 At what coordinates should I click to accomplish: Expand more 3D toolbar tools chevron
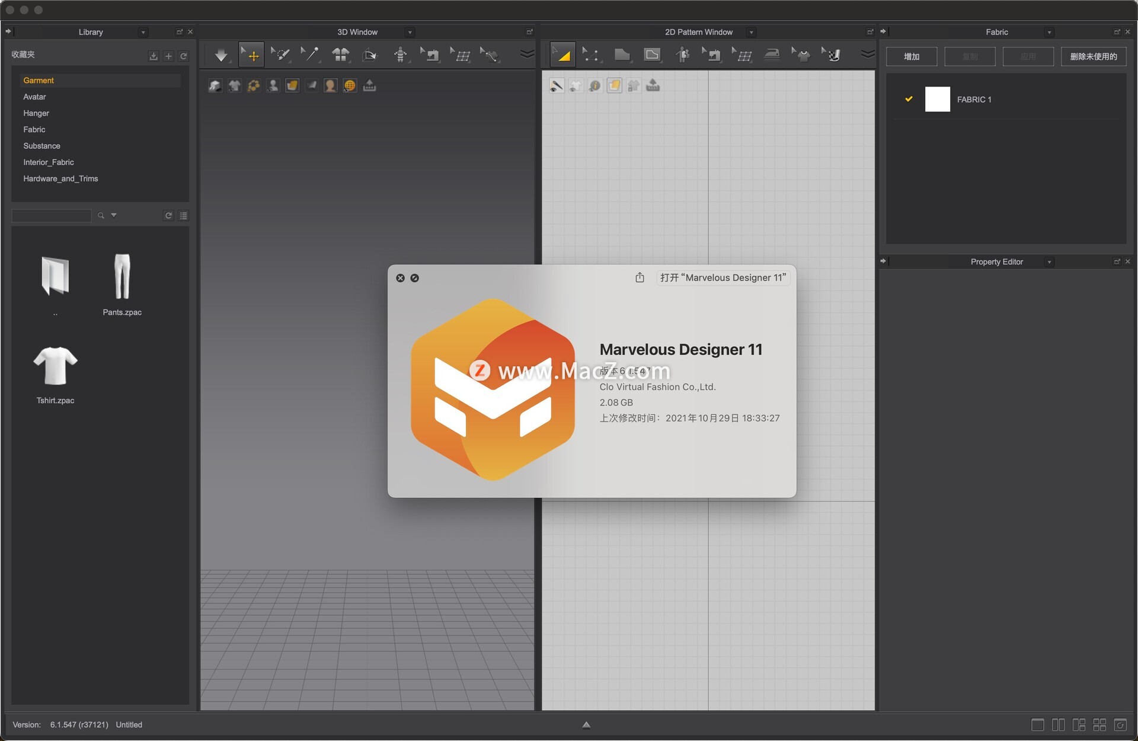pyautogui.click(x=526, y=55)
